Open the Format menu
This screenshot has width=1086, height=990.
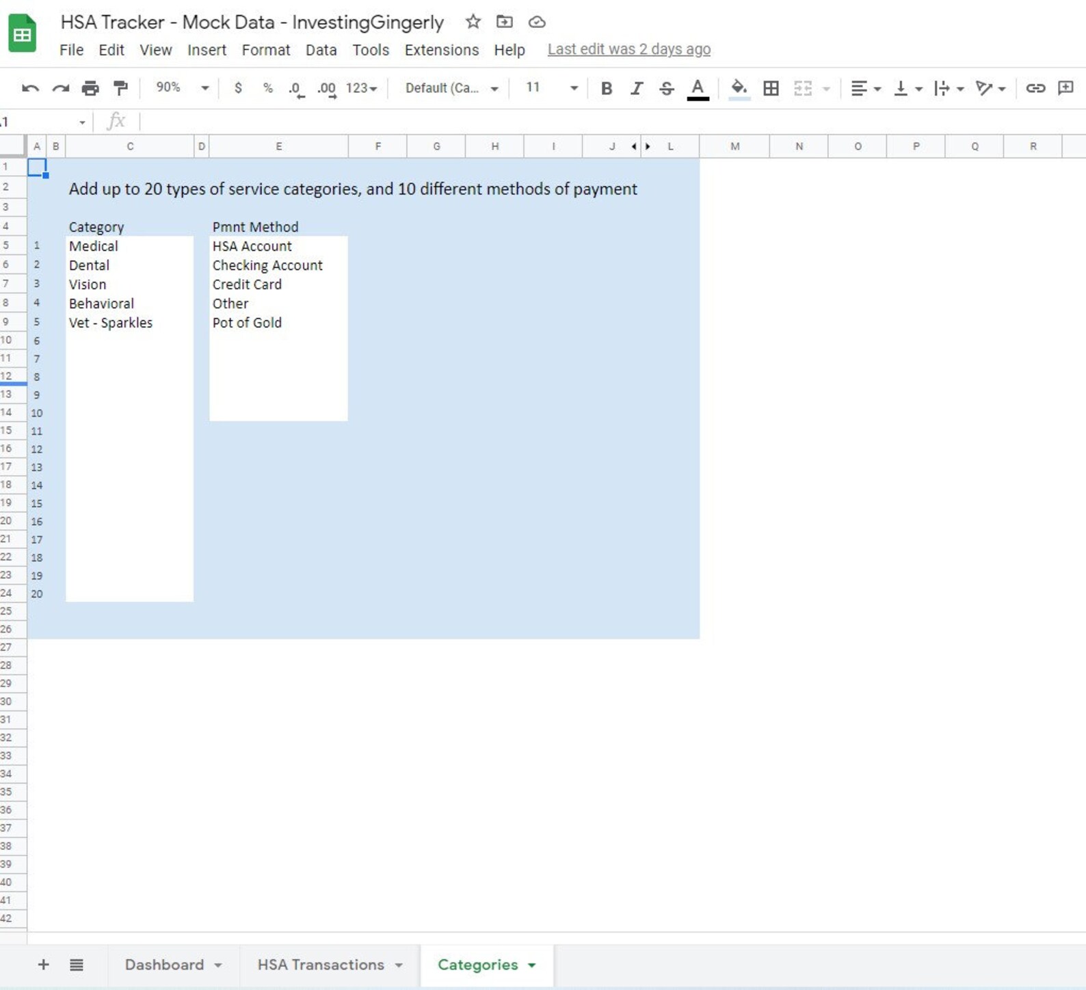266,50
